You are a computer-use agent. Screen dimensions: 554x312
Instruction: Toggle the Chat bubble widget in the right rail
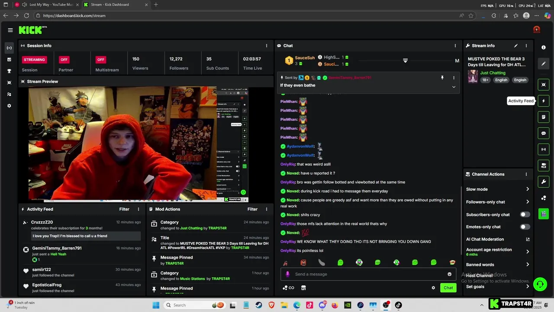pyautogui.click(x=544, y=133)
